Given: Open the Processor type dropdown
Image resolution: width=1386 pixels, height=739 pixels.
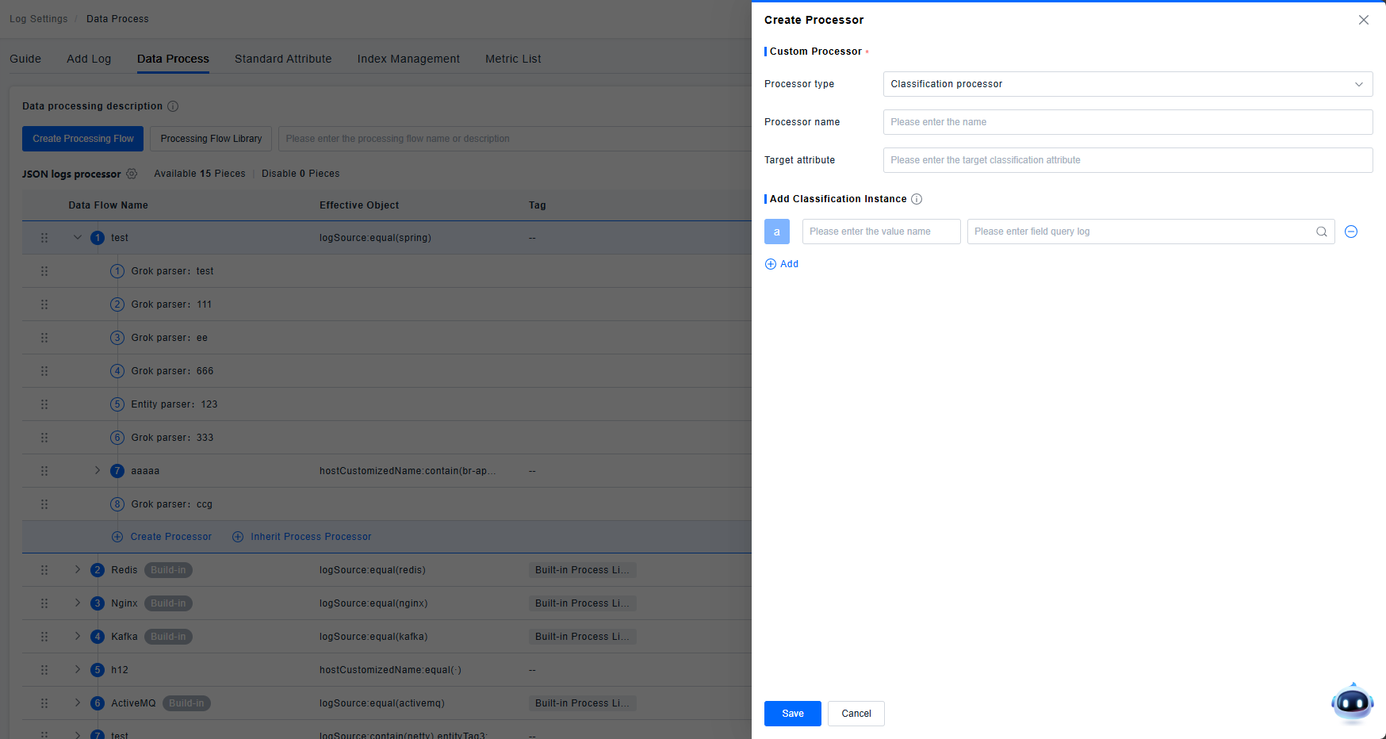Looking at the screenshot, I should [1127, 84].
